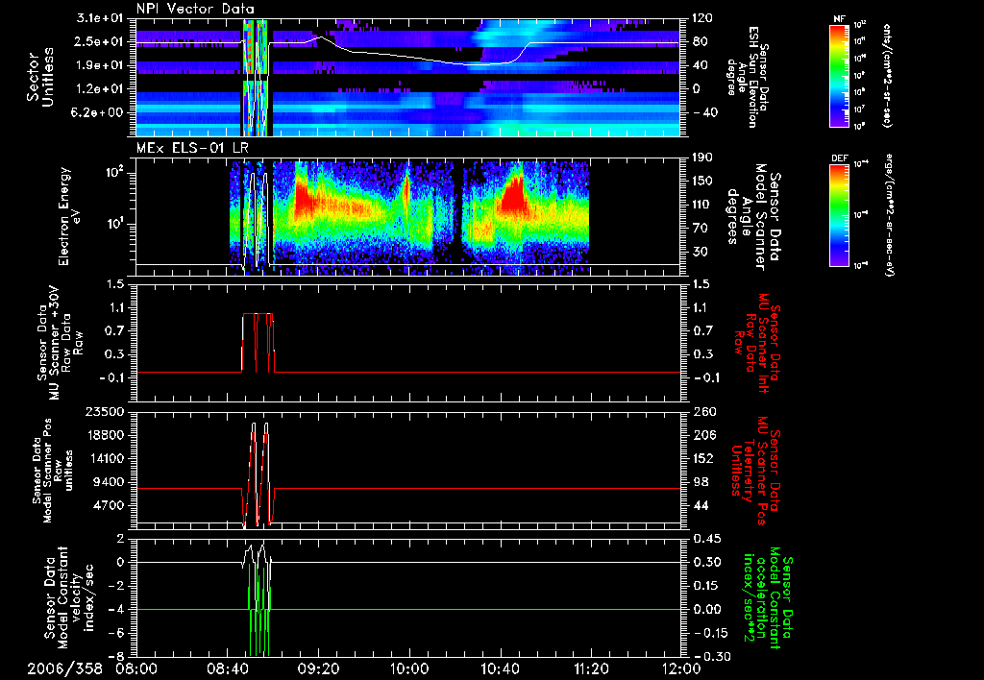Click the '-40' sun elevation tick label

(703, 112)
